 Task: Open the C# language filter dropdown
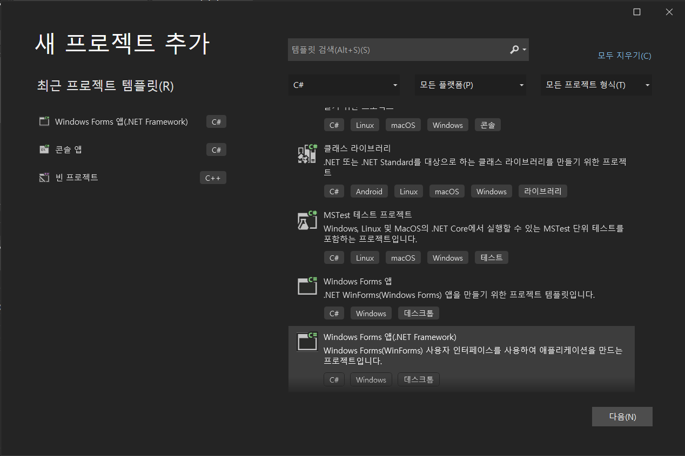(344, 85)
